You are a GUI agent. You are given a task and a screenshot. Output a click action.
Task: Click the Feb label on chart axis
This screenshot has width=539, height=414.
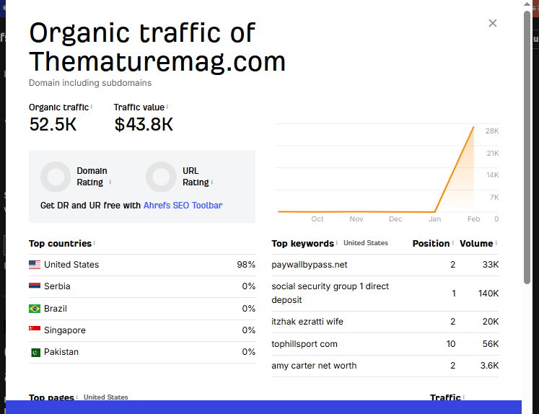click(x=473, y=219)
